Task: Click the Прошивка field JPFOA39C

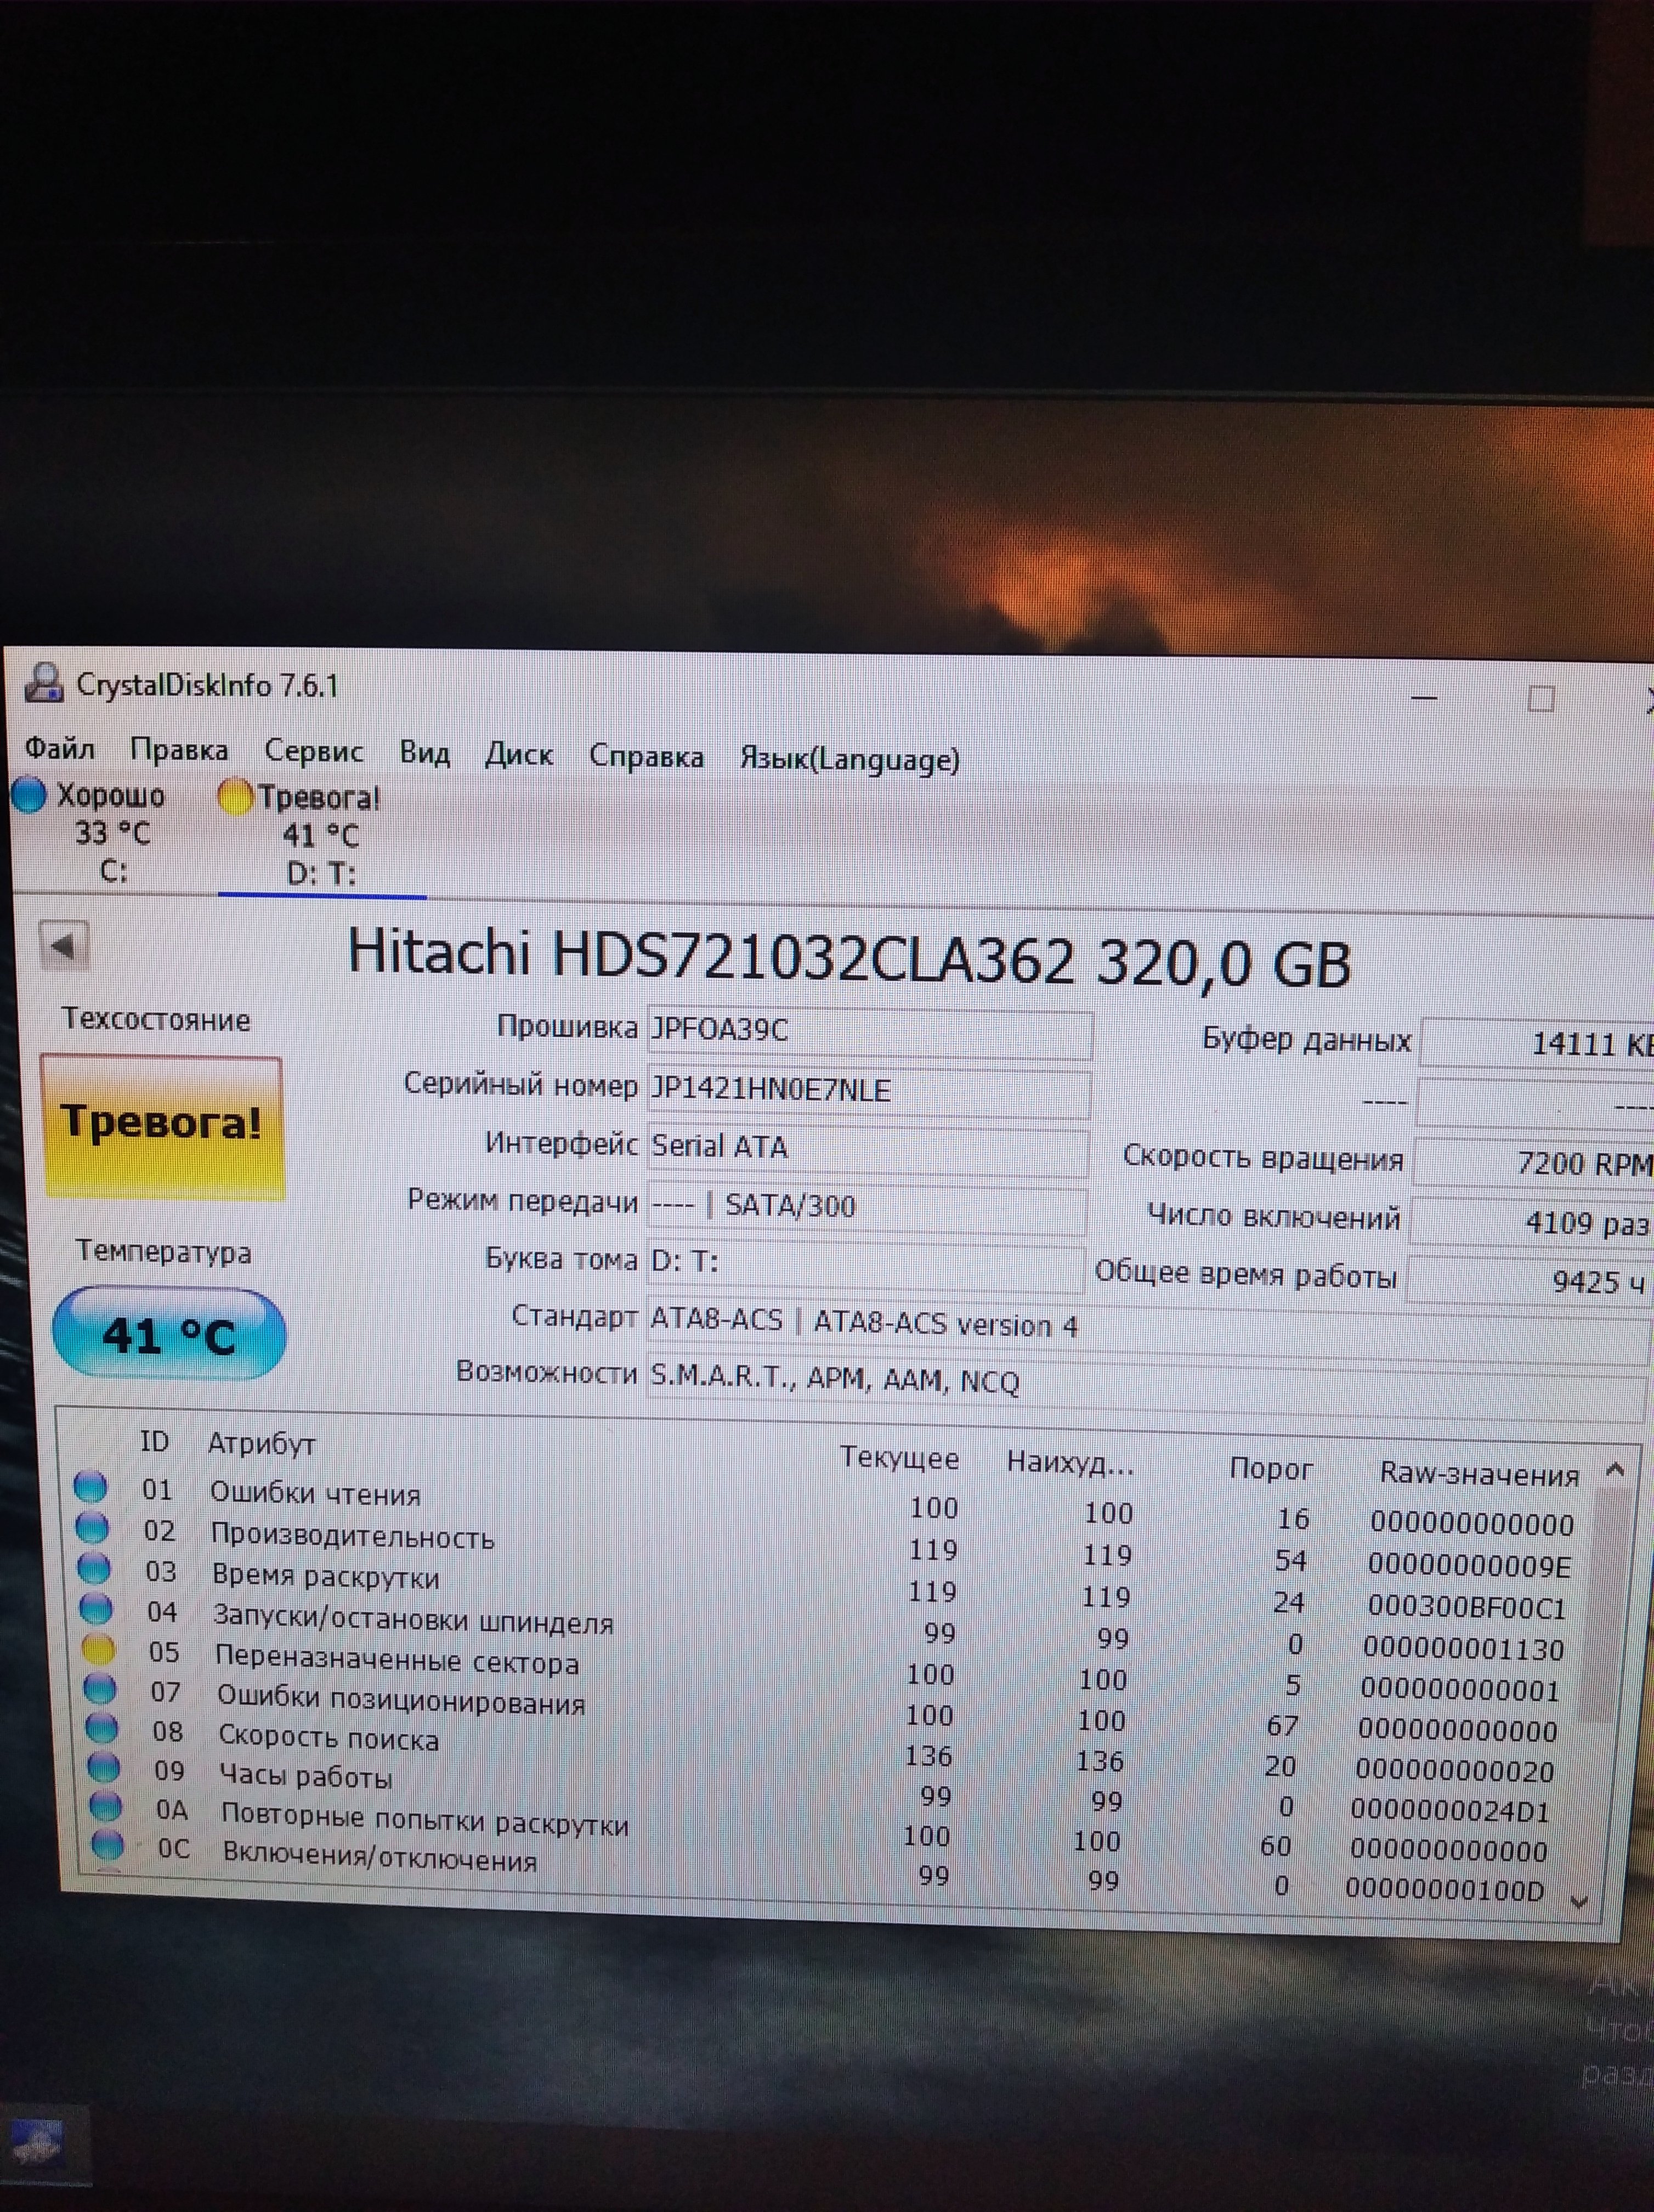Action: click(x=869, y=1031)
